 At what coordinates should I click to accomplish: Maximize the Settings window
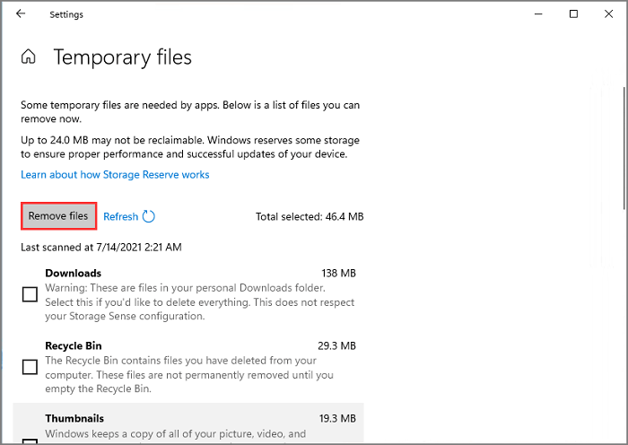tap(574, 13)
